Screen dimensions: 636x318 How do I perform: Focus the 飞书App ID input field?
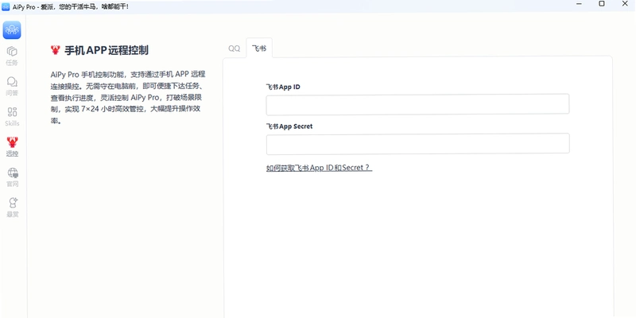(x=417, y=104)
